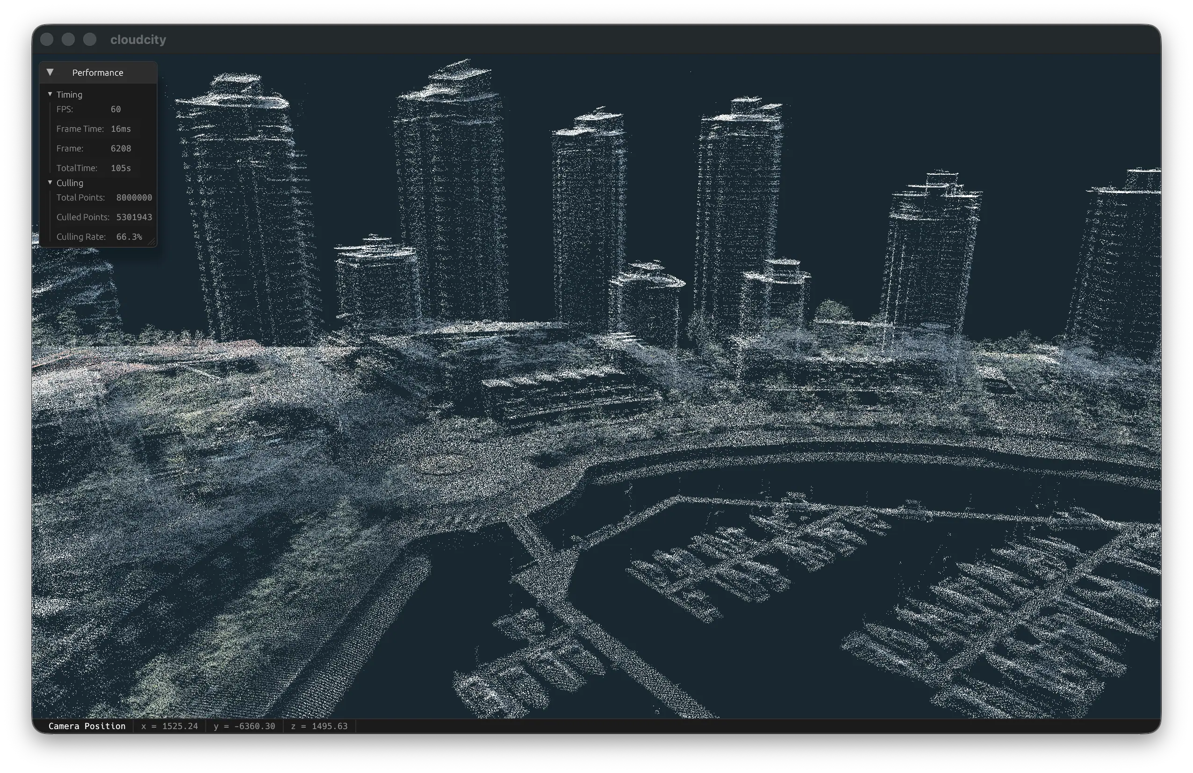Click the window minimize button
The image size is (1193, 773).
[68, 40]
